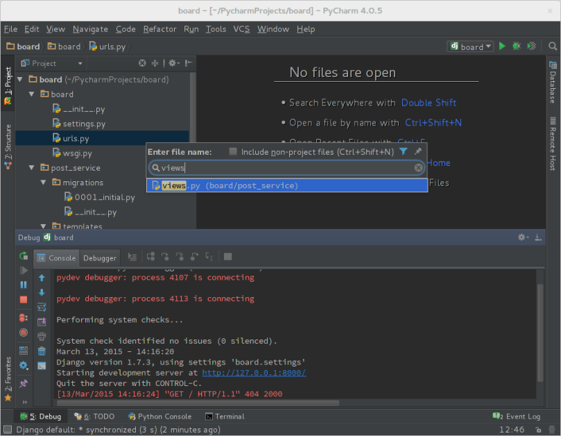Open the Refactor menu
This screenshot has width=561, height=436.
159,29
